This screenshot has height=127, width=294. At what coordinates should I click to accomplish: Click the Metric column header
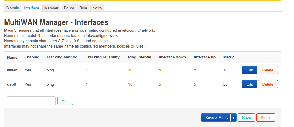pyautogui.click(x=229, y=57)
